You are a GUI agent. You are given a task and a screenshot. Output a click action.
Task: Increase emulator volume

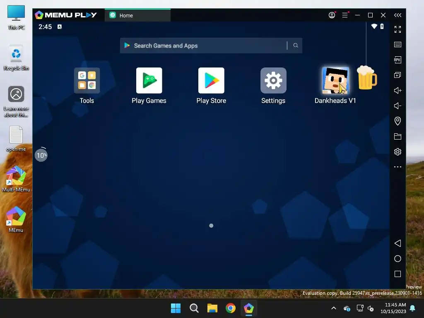397,90
